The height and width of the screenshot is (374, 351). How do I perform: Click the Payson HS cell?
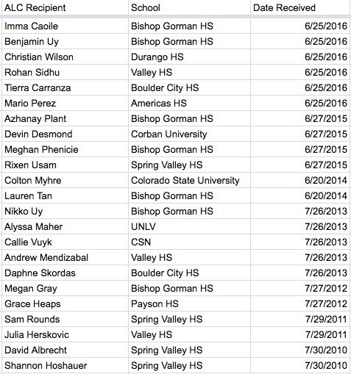189,303
